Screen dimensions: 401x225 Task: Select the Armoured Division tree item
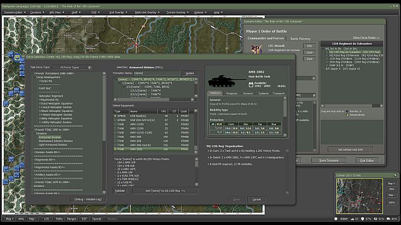(50, 137)
